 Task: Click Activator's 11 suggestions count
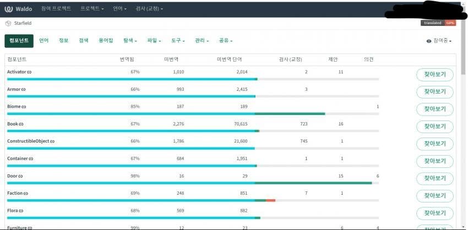341,72
